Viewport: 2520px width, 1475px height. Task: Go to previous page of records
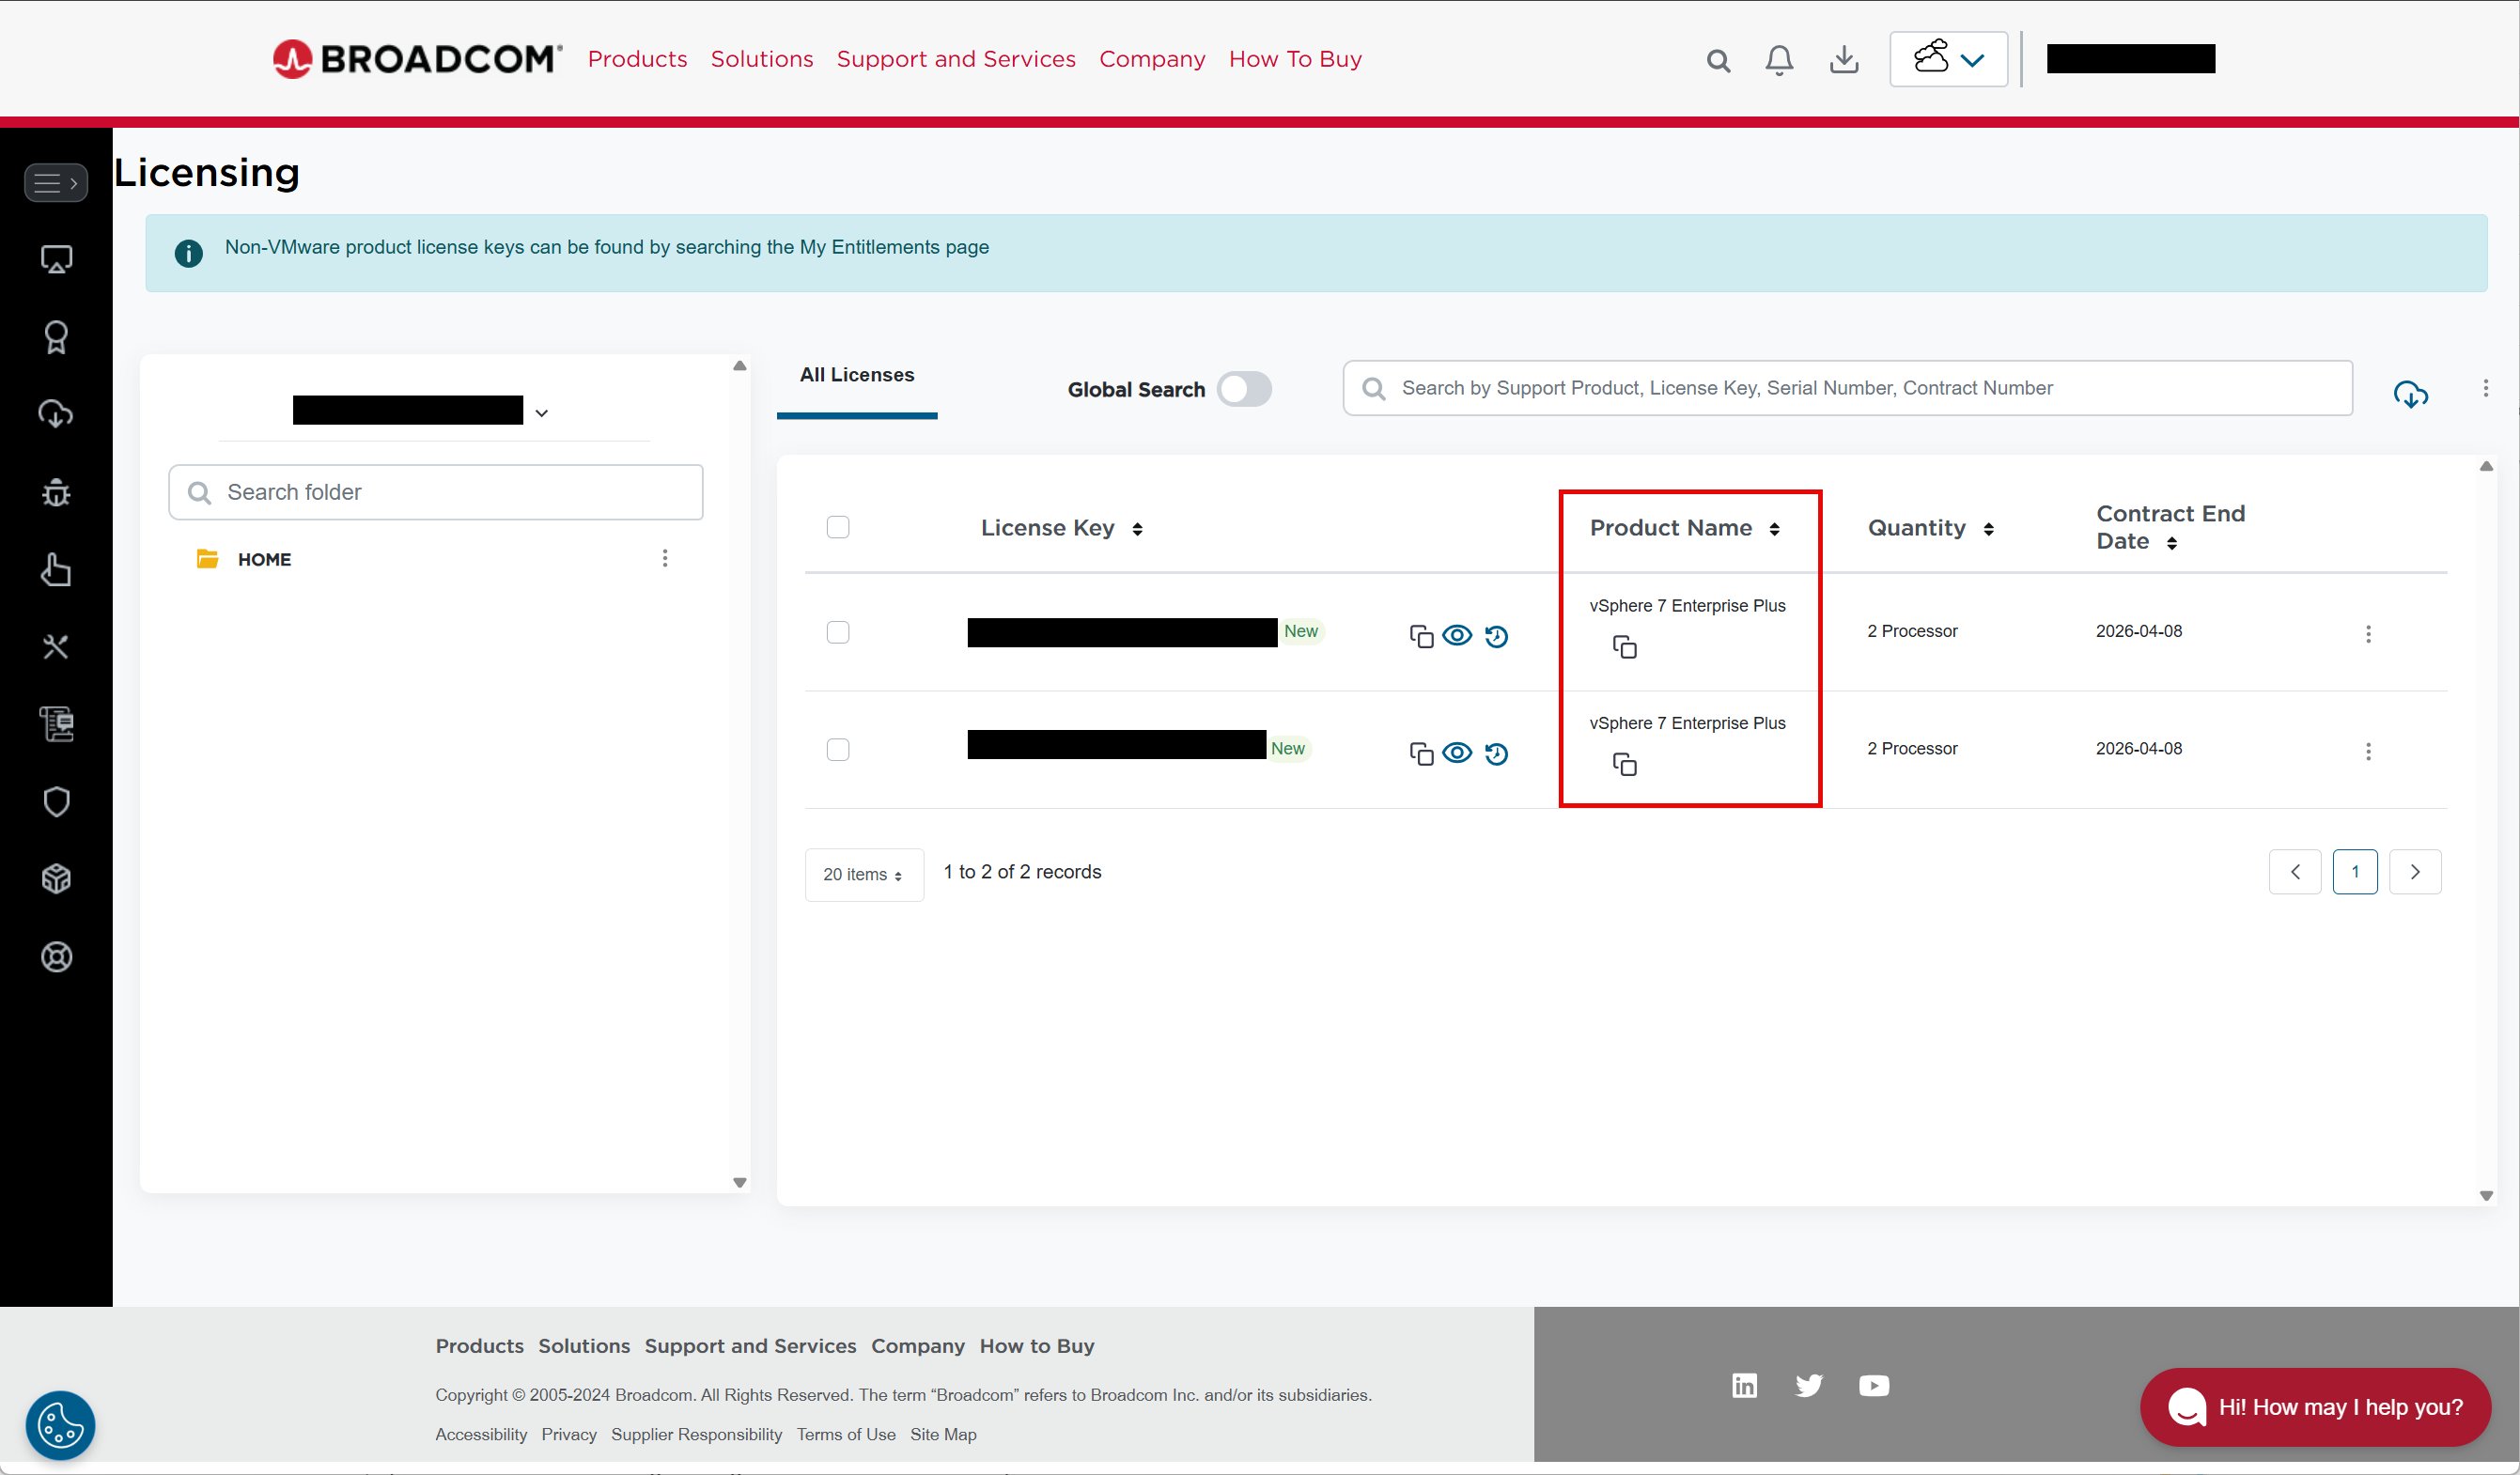(x=2294, y=872)
